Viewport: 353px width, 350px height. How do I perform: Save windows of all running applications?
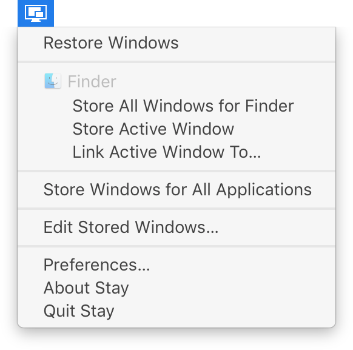(x=176, y=190)
